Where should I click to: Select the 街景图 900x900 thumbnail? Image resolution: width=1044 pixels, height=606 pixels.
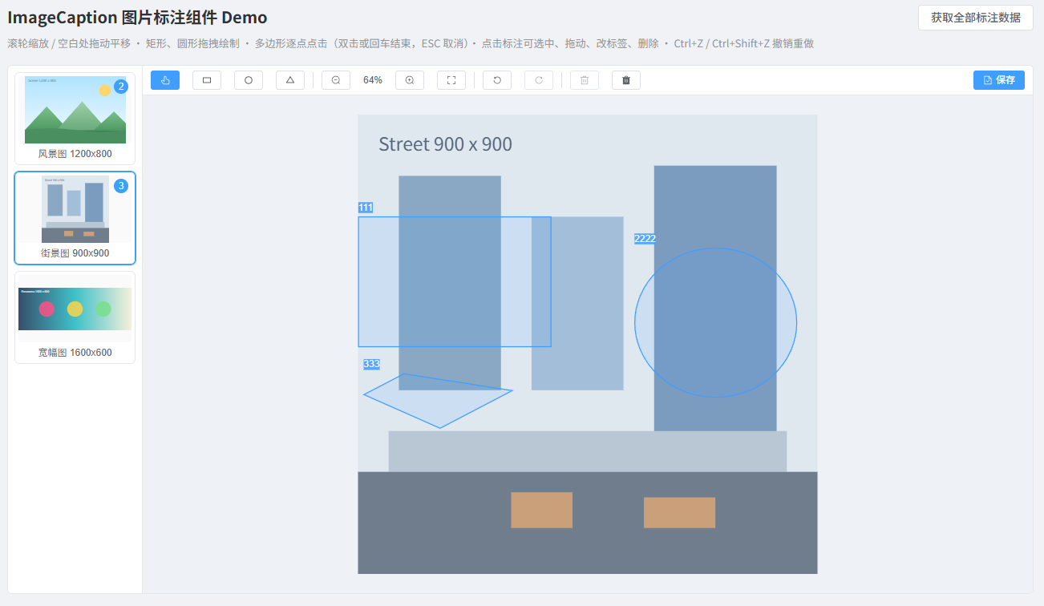[x=75, y=218]
